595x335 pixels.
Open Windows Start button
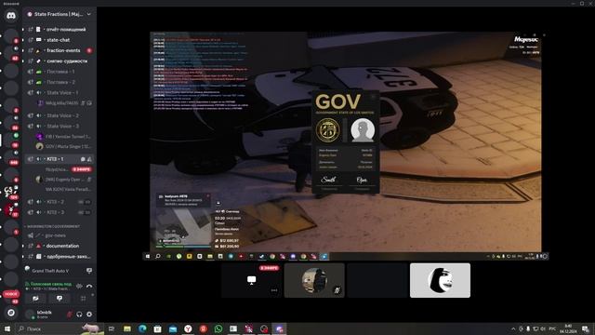click(7, 328)
